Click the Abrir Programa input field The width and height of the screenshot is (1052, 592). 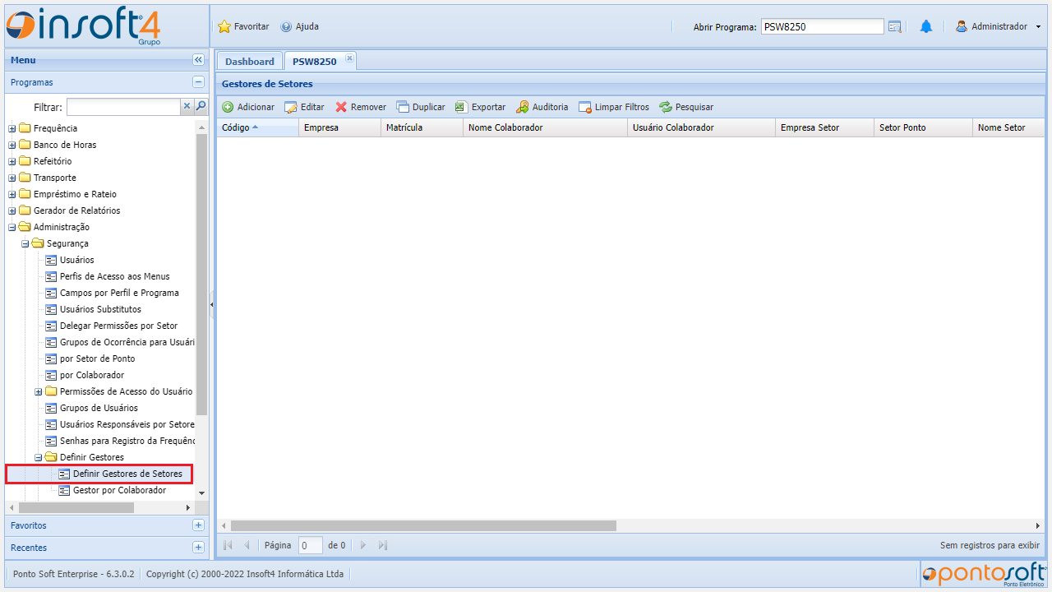click(822, 26)
